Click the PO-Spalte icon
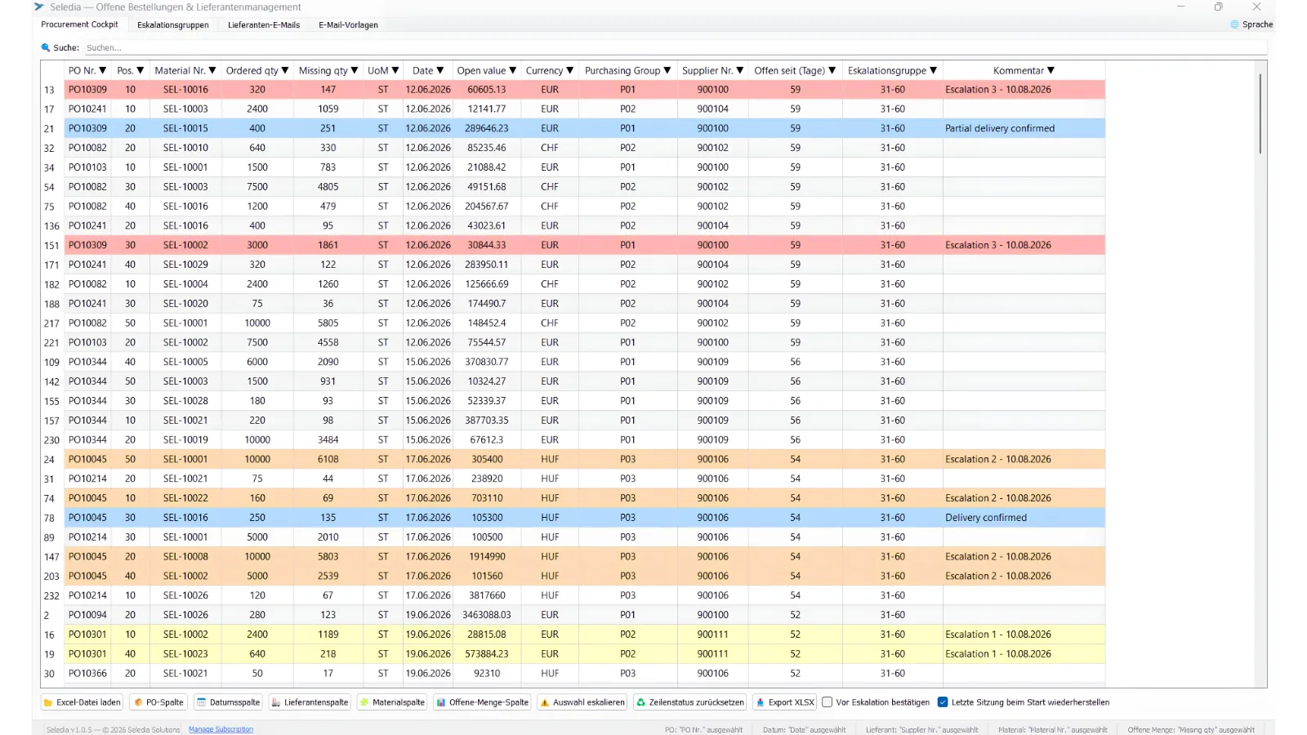The width and height of the screenshot is (1307, 735). tap(138, 702)
